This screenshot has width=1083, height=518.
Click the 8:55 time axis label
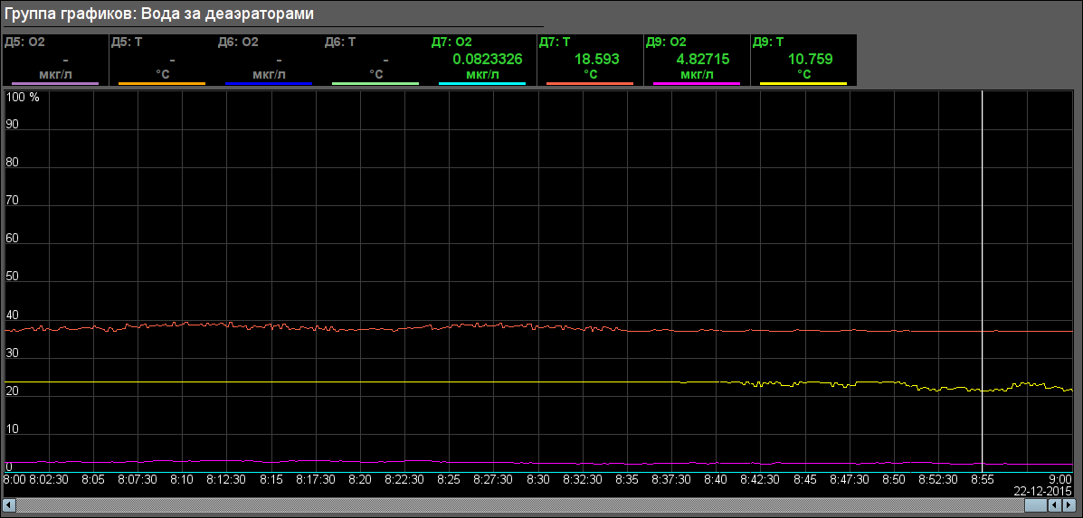click(983, 479)
